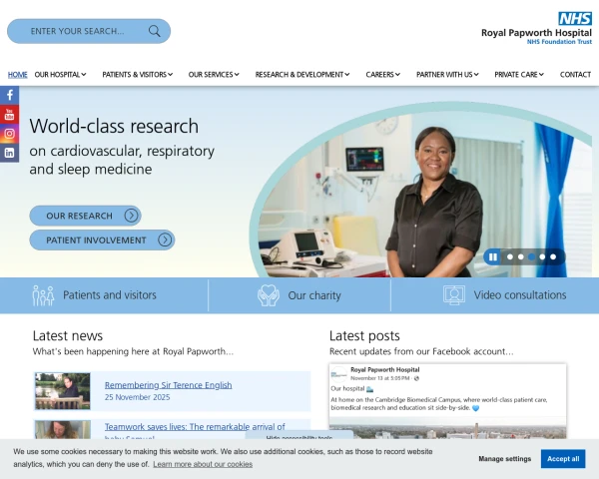The image size is (599, 479).
Task: Click baby Samuel news thumbnail
Action: (63, 430)
